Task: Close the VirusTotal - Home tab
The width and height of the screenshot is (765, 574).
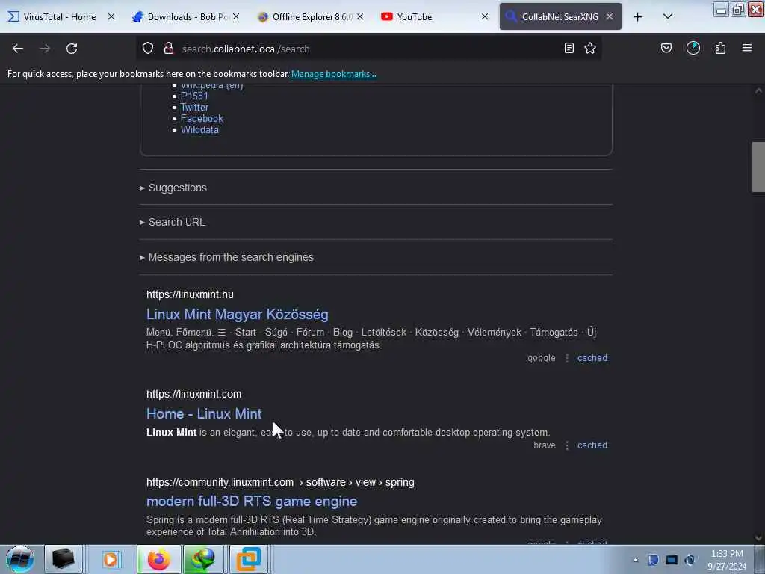Action: tap(111, 17)
